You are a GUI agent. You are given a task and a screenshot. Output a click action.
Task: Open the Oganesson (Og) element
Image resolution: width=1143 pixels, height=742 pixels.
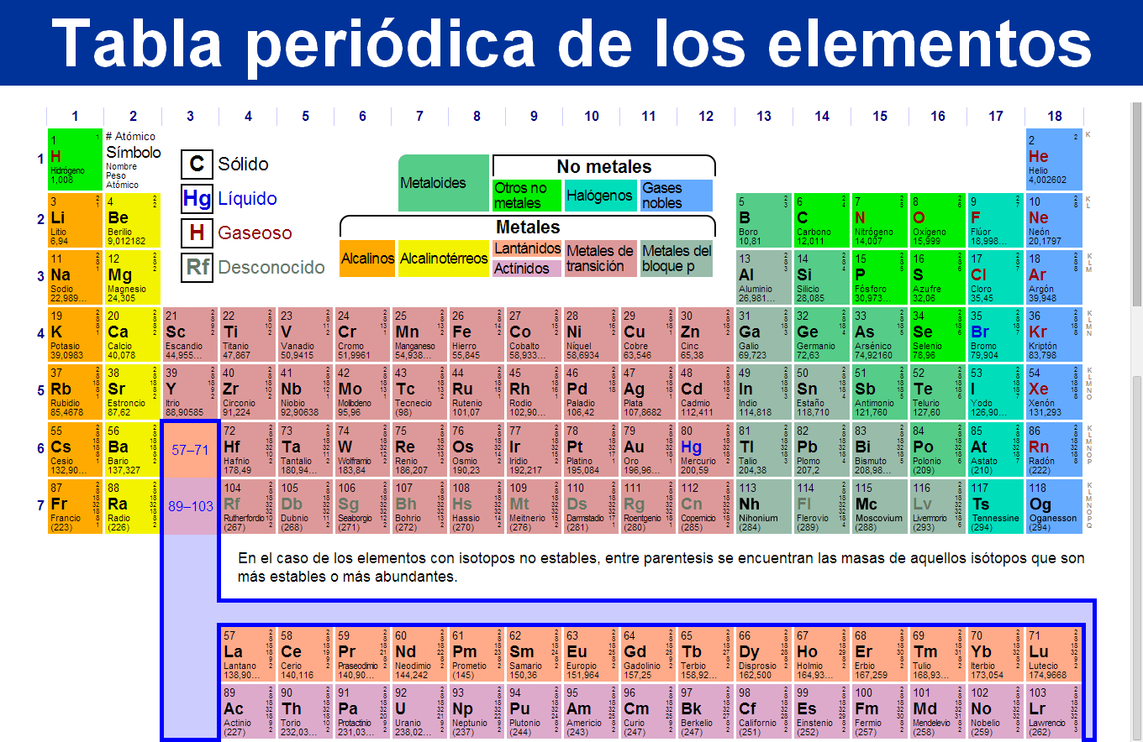(1054, 505)
